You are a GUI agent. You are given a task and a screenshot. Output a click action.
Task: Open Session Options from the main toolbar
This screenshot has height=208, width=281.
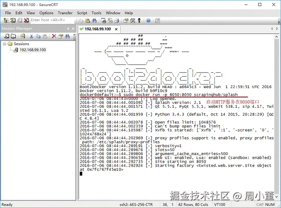(126, 21)
